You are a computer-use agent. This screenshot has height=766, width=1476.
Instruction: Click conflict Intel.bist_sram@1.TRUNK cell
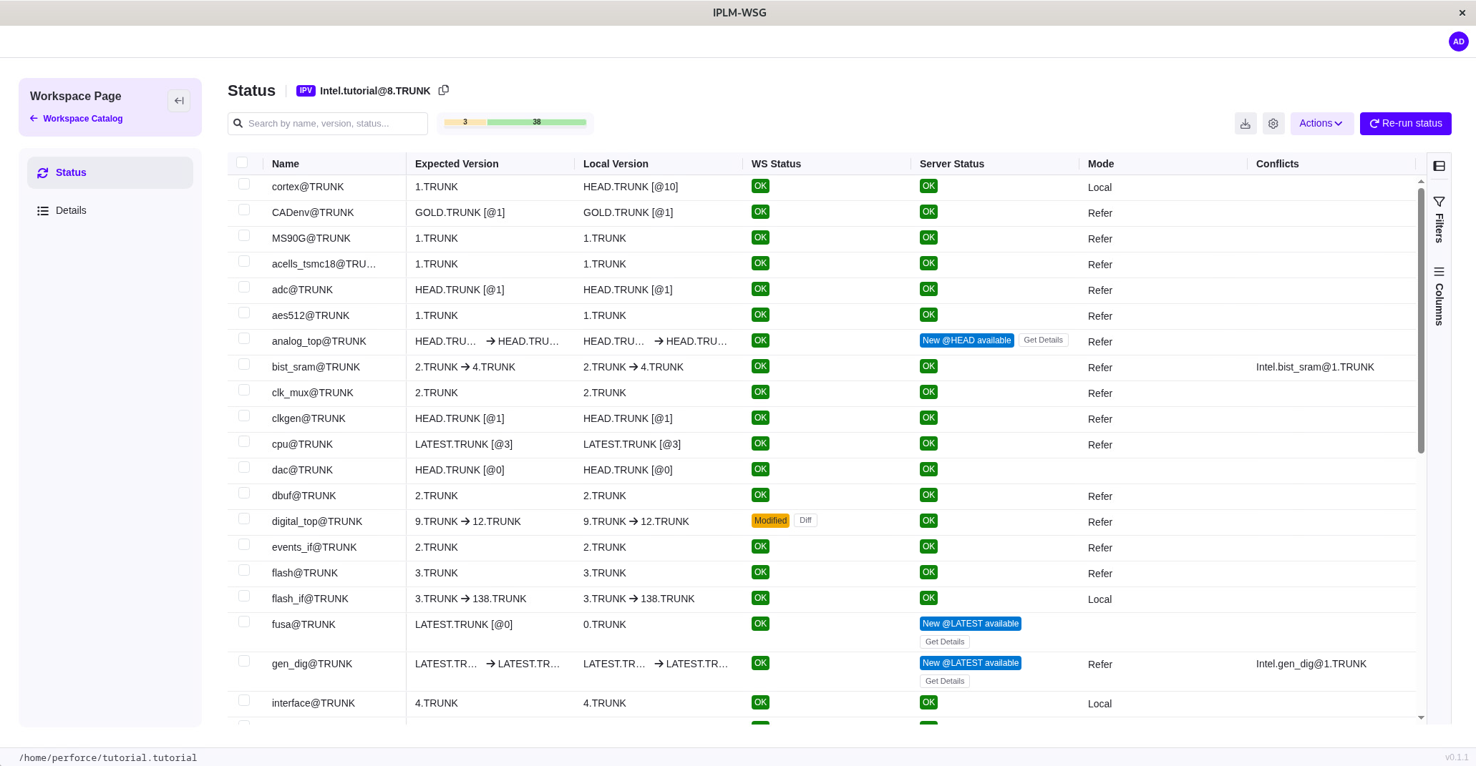[1315, 367]
